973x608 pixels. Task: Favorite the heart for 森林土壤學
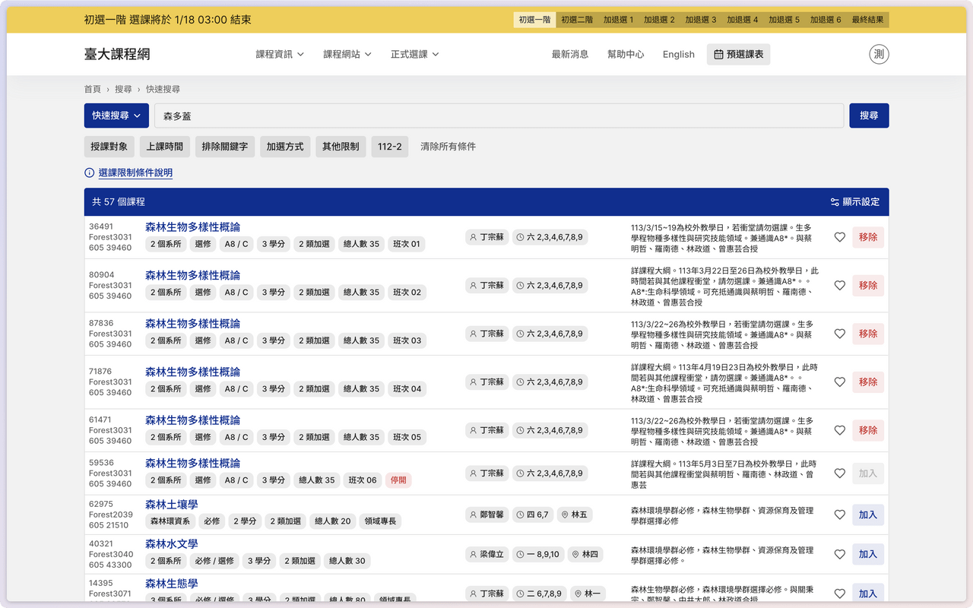839,515
